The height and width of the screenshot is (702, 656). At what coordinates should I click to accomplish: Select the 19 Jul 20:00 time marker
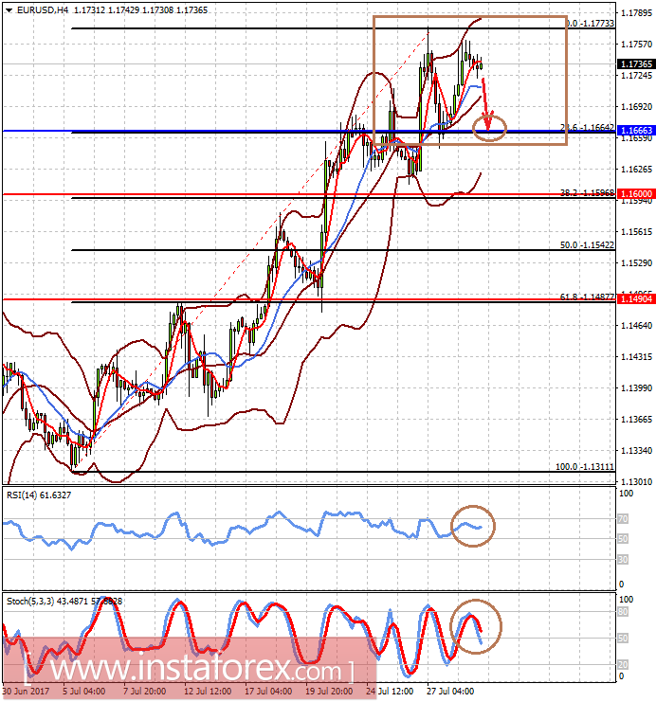pyautogui.click(x=329, y=692)
